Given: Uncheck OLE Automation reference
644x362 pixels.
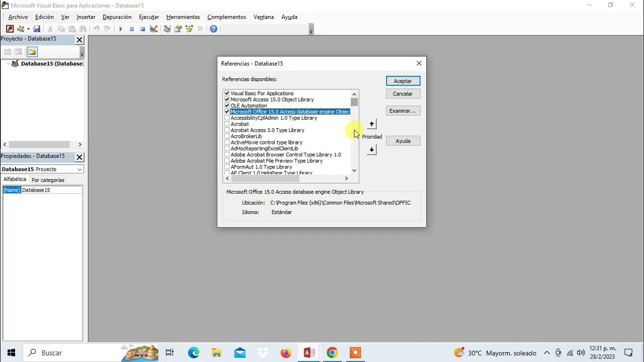Looking at the screenshot, I should pos(227,106).
